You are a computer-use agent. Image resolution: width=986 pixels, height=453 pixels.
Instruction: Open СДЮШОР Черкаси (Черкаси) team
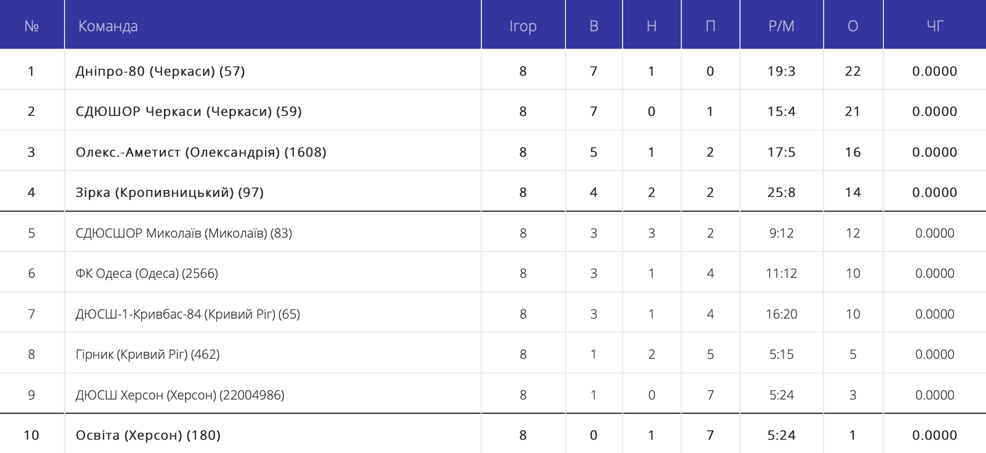pyautogui.click(x=189, y=112)
